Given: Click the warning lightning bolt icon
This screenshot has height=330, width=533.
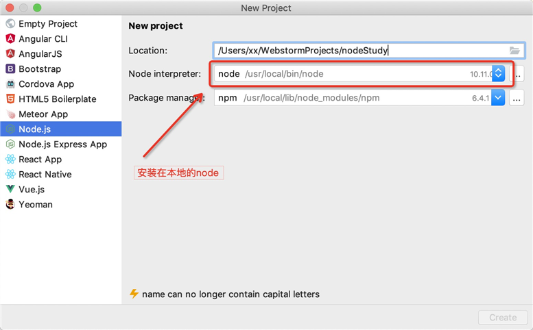Looking at the screenshot, I should (134, 294).
